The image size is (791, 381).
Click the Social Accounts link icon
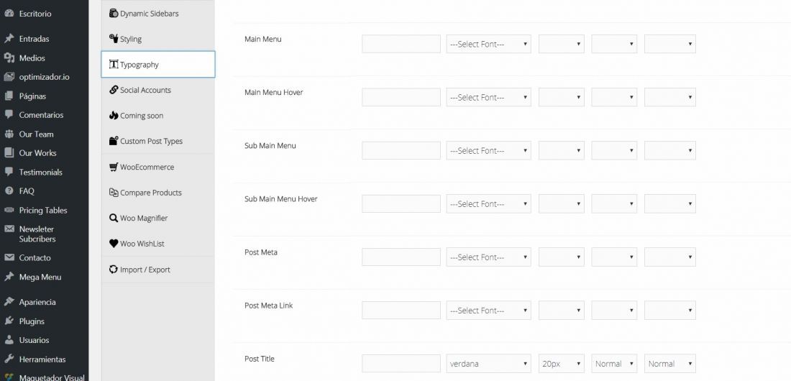click(x=114, y=90)
